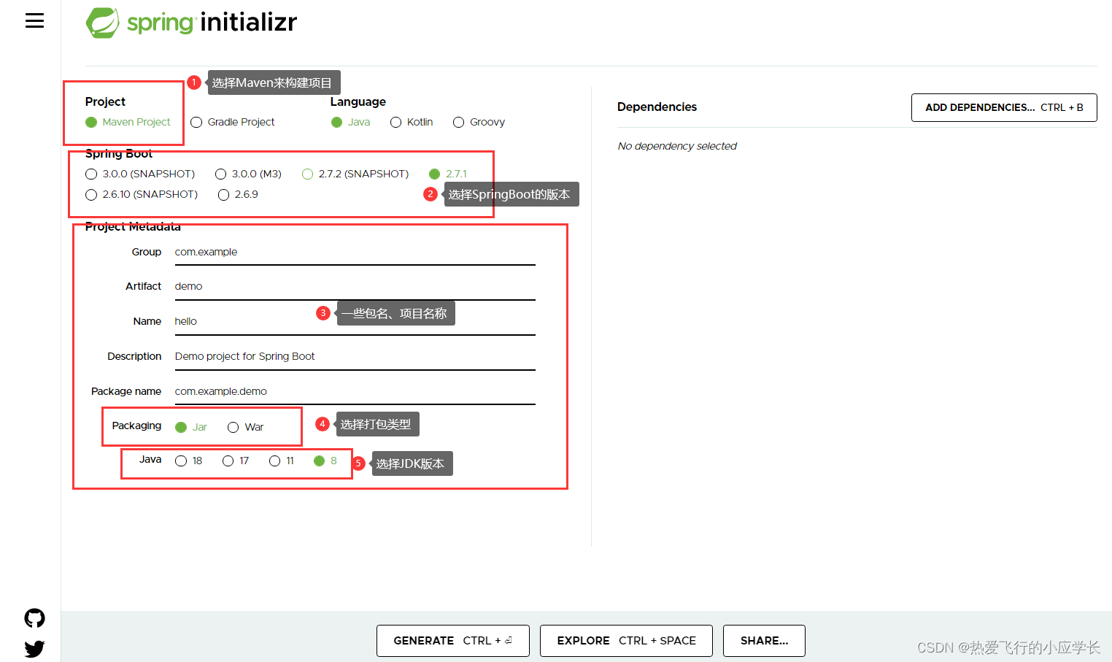Click the Share button

click(x=764, y=641)
